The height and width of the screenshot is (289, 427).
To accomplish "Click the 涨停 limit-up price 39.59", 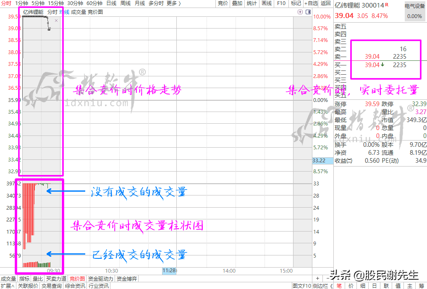I will tap(372, 104).
